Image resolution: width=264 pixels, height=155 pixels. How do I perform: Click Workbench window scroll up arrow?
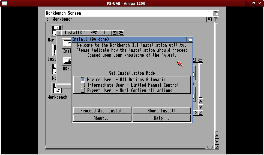pyautogui.click(x=217, y=136)
